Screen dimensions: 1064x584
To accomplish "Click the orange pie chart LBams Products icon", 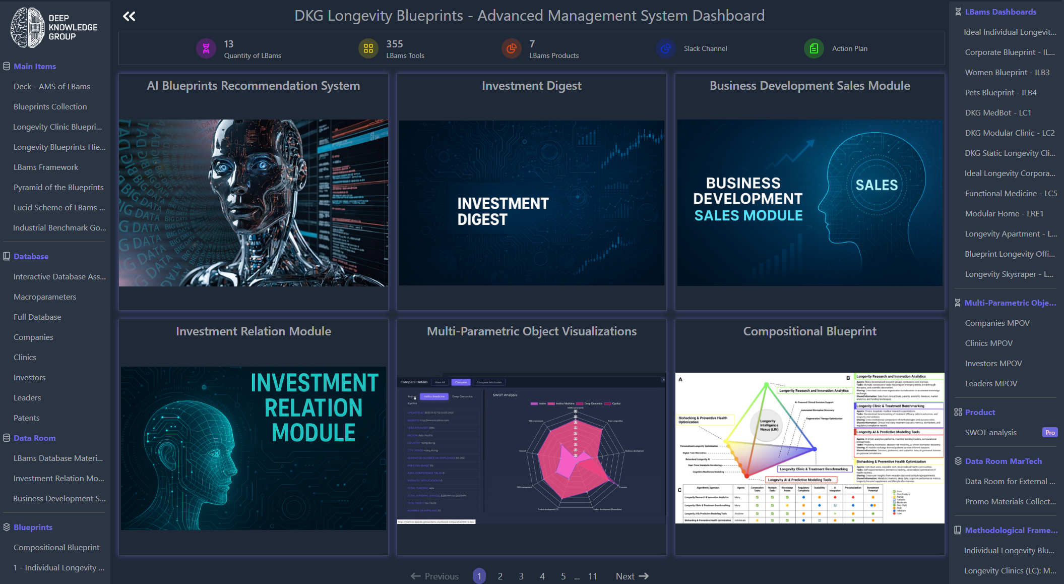I will [x=511, y=49].
